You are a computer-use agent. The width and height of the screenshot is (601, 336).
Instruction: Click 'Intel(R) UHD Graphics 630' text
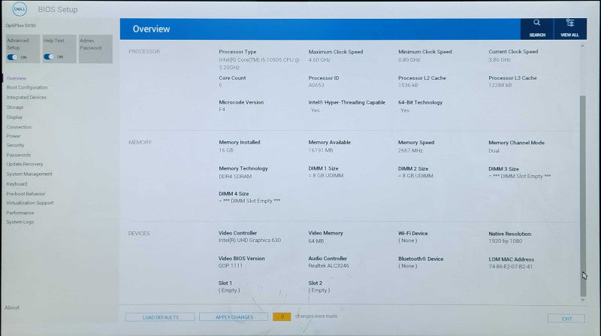tap(250, 240)
